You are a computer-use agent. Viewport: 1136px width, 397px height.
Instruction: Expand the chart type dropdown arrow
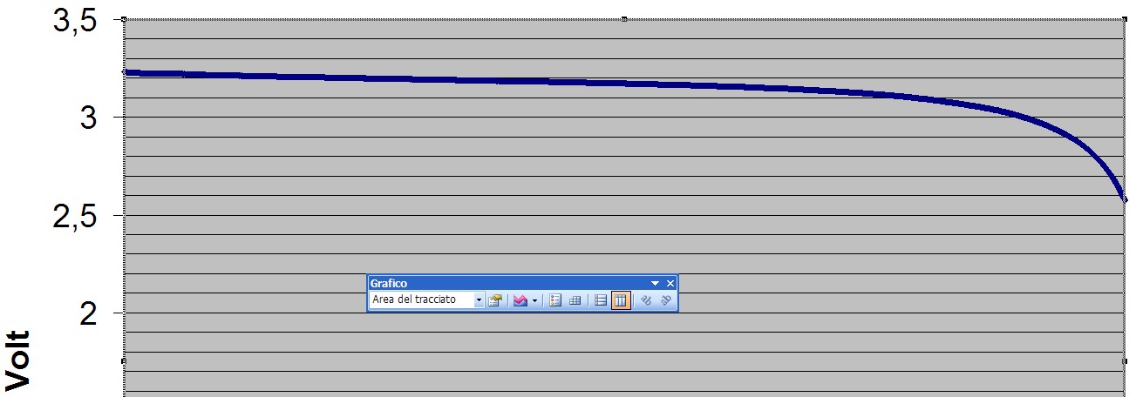534,300
